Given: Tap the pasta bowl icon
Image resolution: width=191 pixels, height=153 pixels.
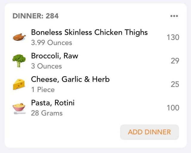Looking at the screenshot, I should (x=19, y=108).
